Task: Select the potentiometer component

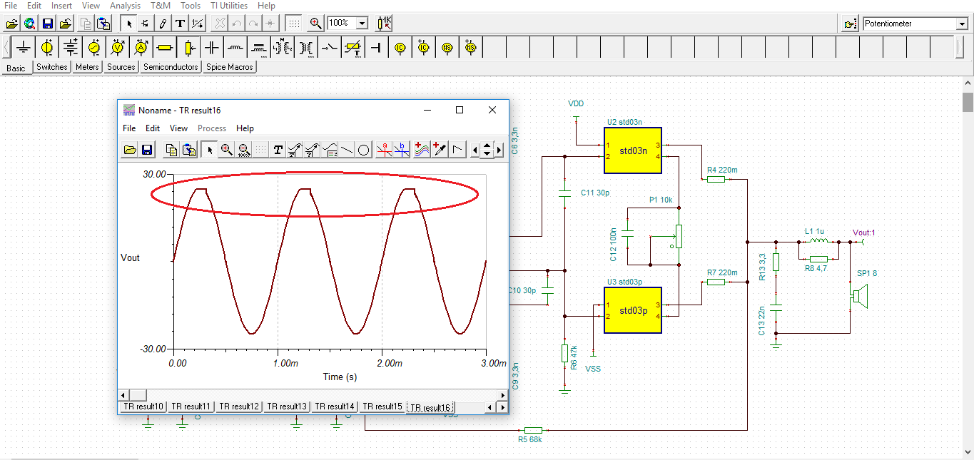Action: tap(188, 48)
